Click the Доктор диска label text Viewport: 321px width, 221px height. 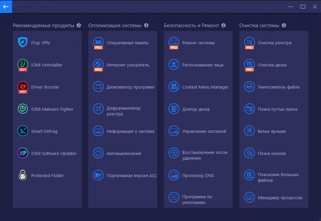pos(196,109)
